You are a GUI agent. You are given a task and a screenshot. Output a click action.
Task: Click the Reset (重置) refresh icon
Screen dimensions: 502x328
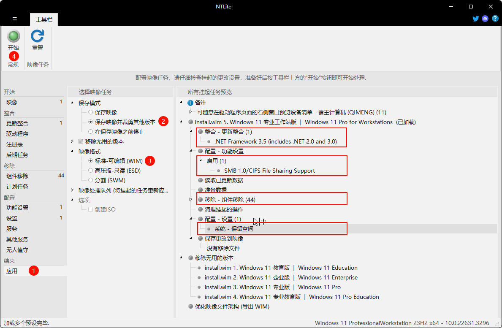[x=38, y=36]
